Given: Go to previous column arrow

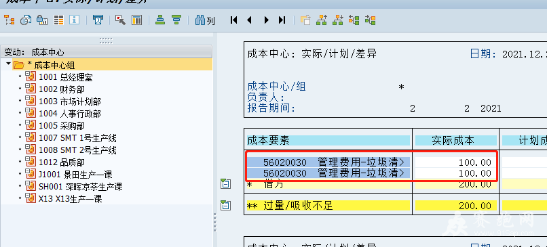Looking at the screenshot, I should point(249,20).
